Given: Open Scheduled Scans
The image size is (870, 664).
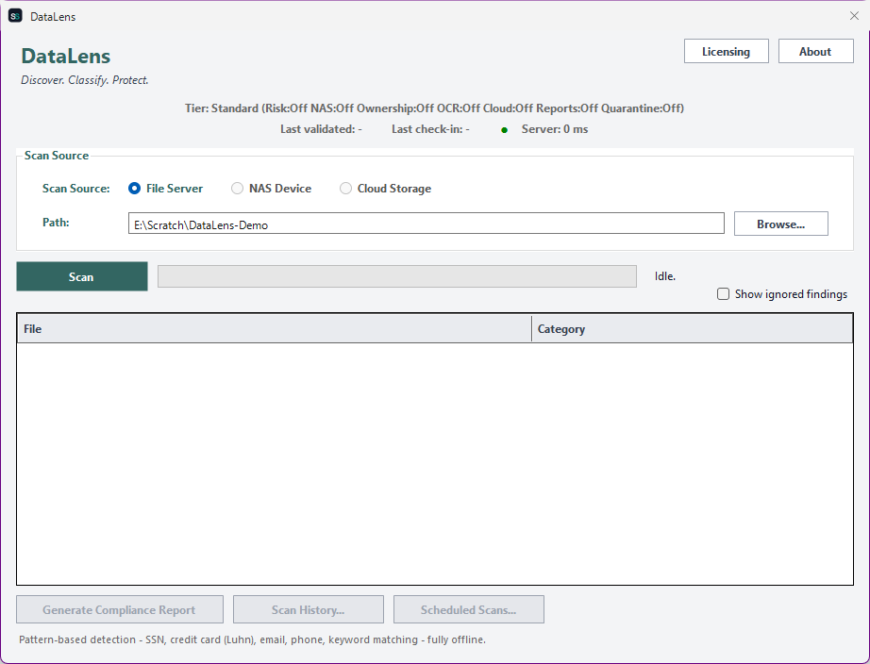Looking at the screenshot, I should [468, 609].
